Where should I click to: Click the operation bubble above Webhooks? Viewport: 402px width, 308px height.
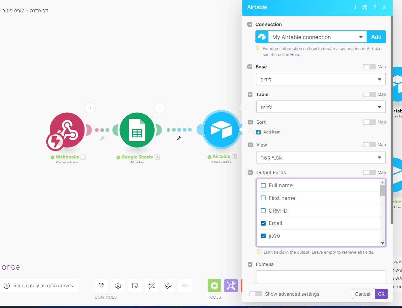click(x=90, y=108)
